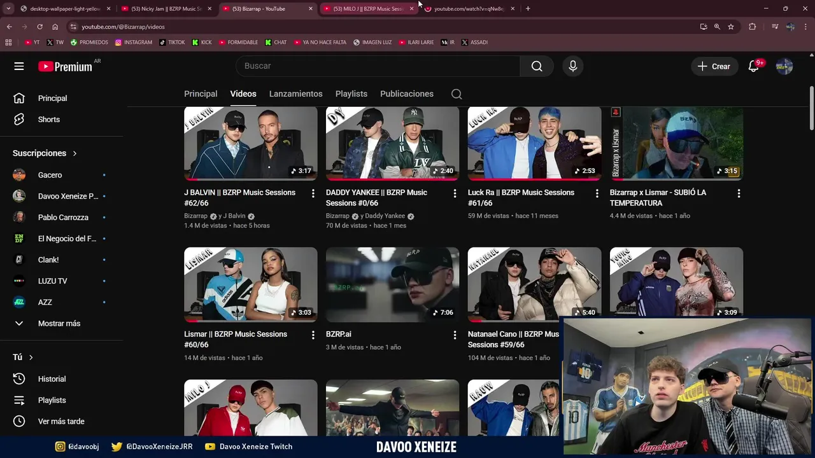Click the YouTube Premium logo
This screenshot has width=815, height=458.
click(65, 66)
